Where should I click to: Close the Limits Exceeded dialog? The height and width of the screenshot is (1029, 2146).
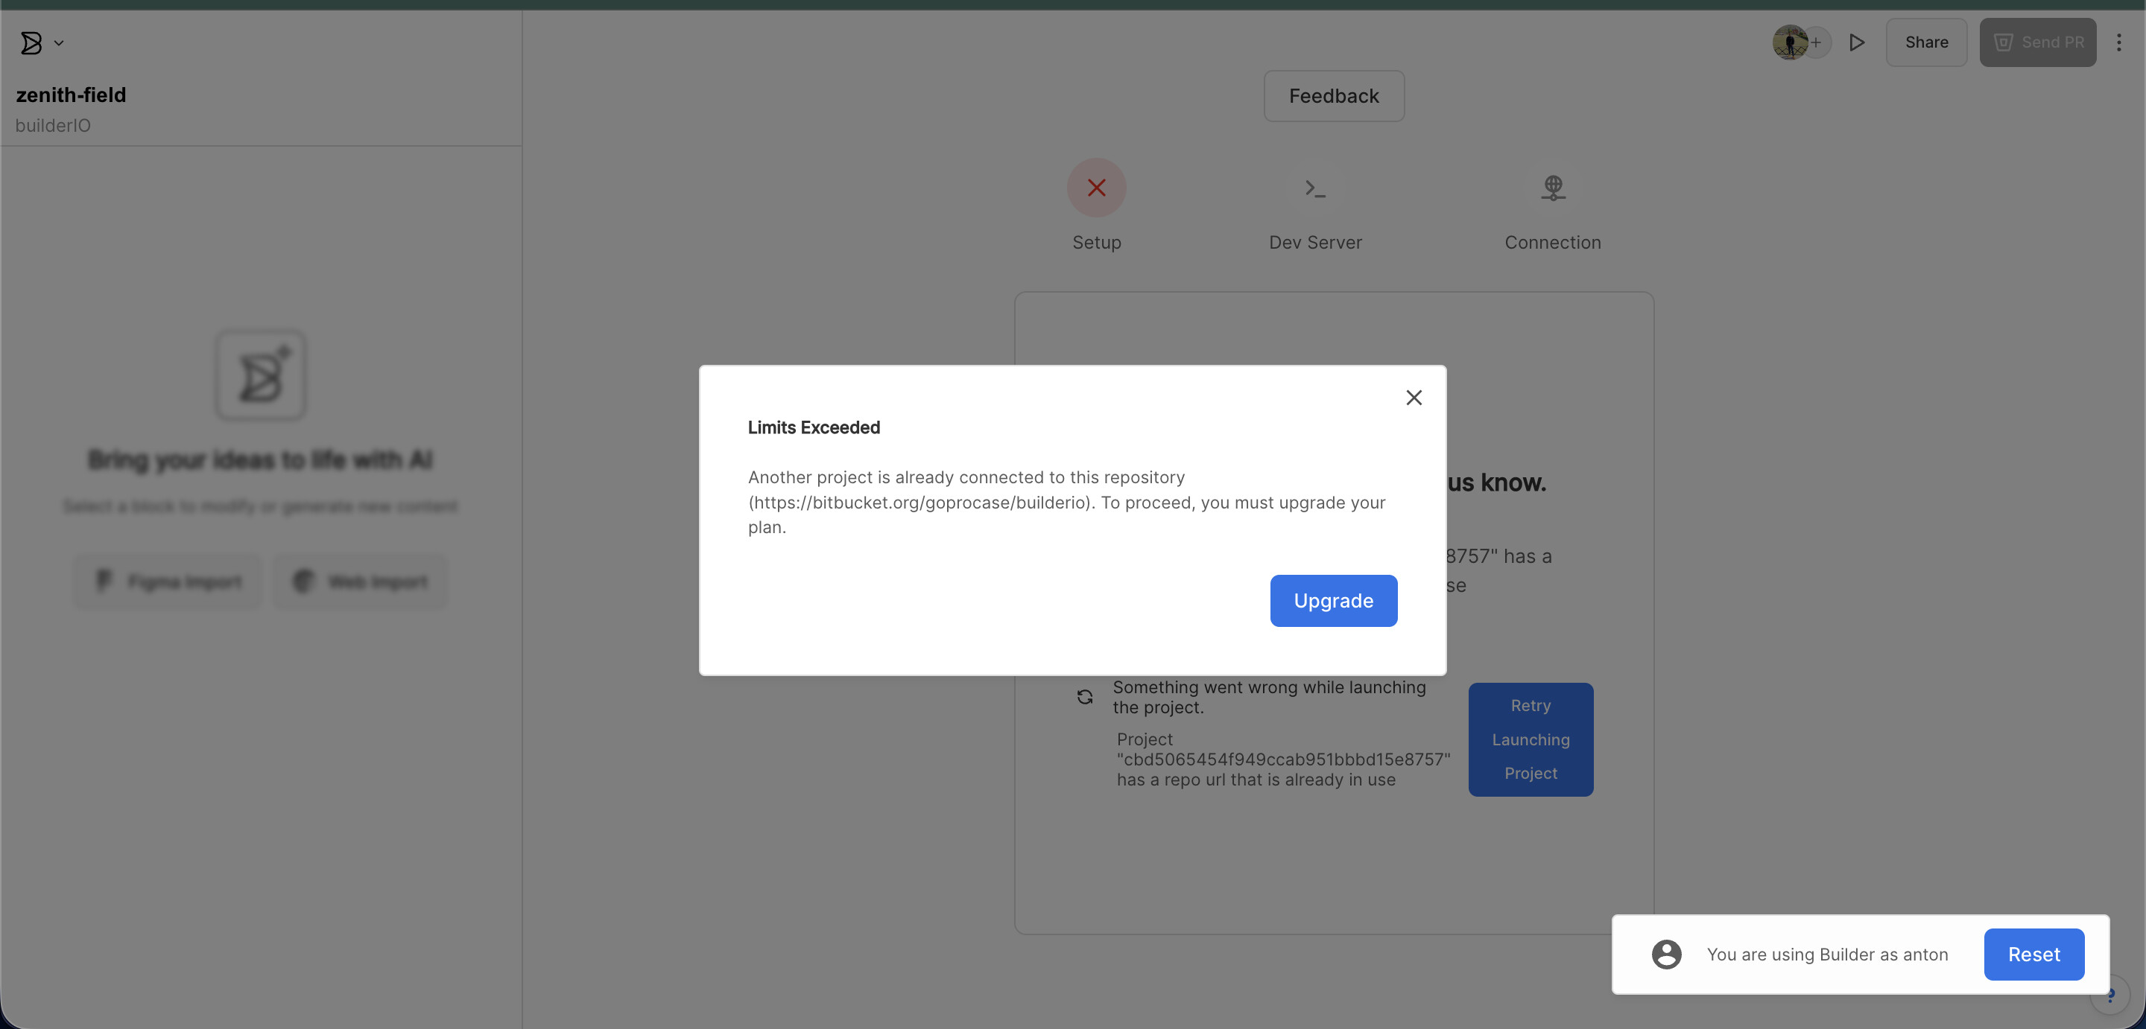pos(1414,398)
